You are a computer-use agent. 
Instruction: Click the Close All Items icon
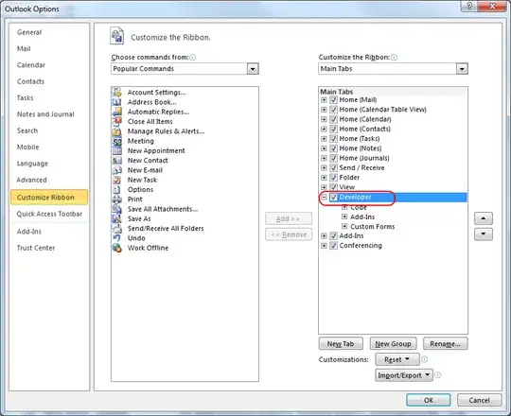[x=117, y=121]
